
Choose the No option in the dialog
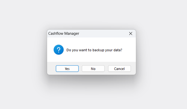[93, 68]
